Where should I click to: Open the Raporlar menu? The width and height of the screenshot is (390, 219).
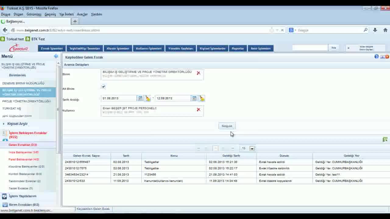(x=238, y=48)
